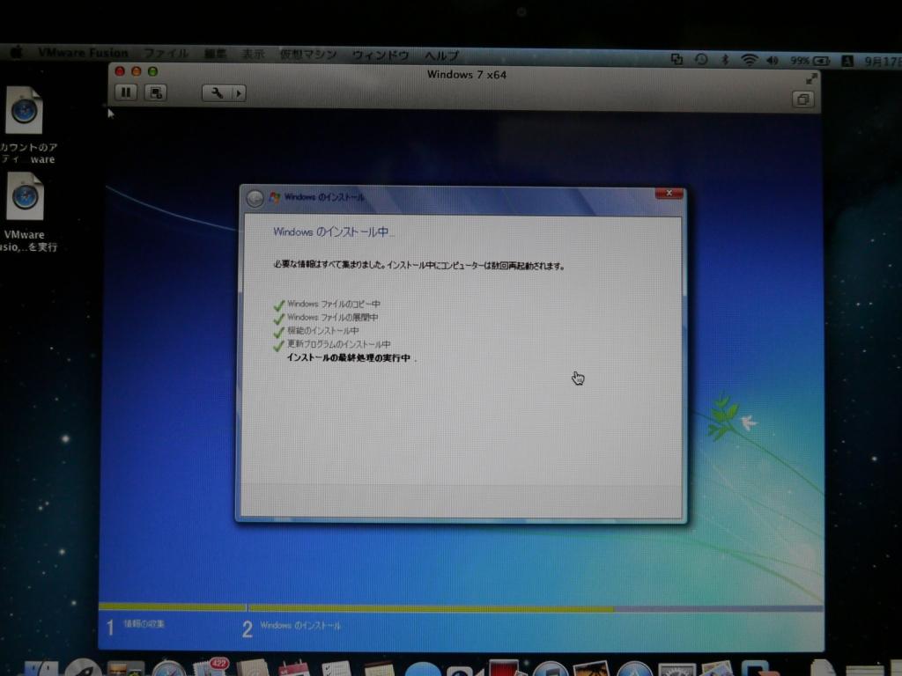Click stage 2 label Windows のインストール
The height and width of the screenshot is (676, 902).
(x=300, y=626)
